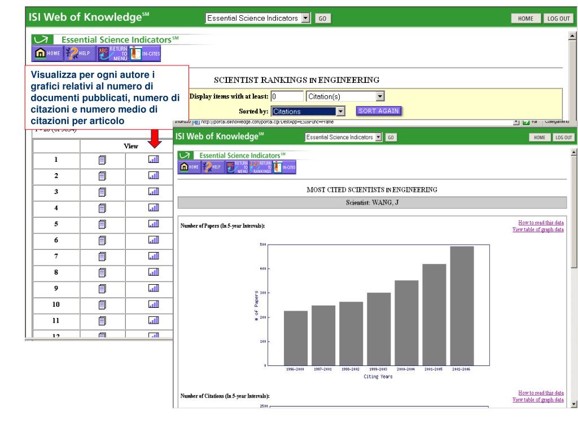
Task: Click GO button in Most Cited window header
Action: point(391,138)
